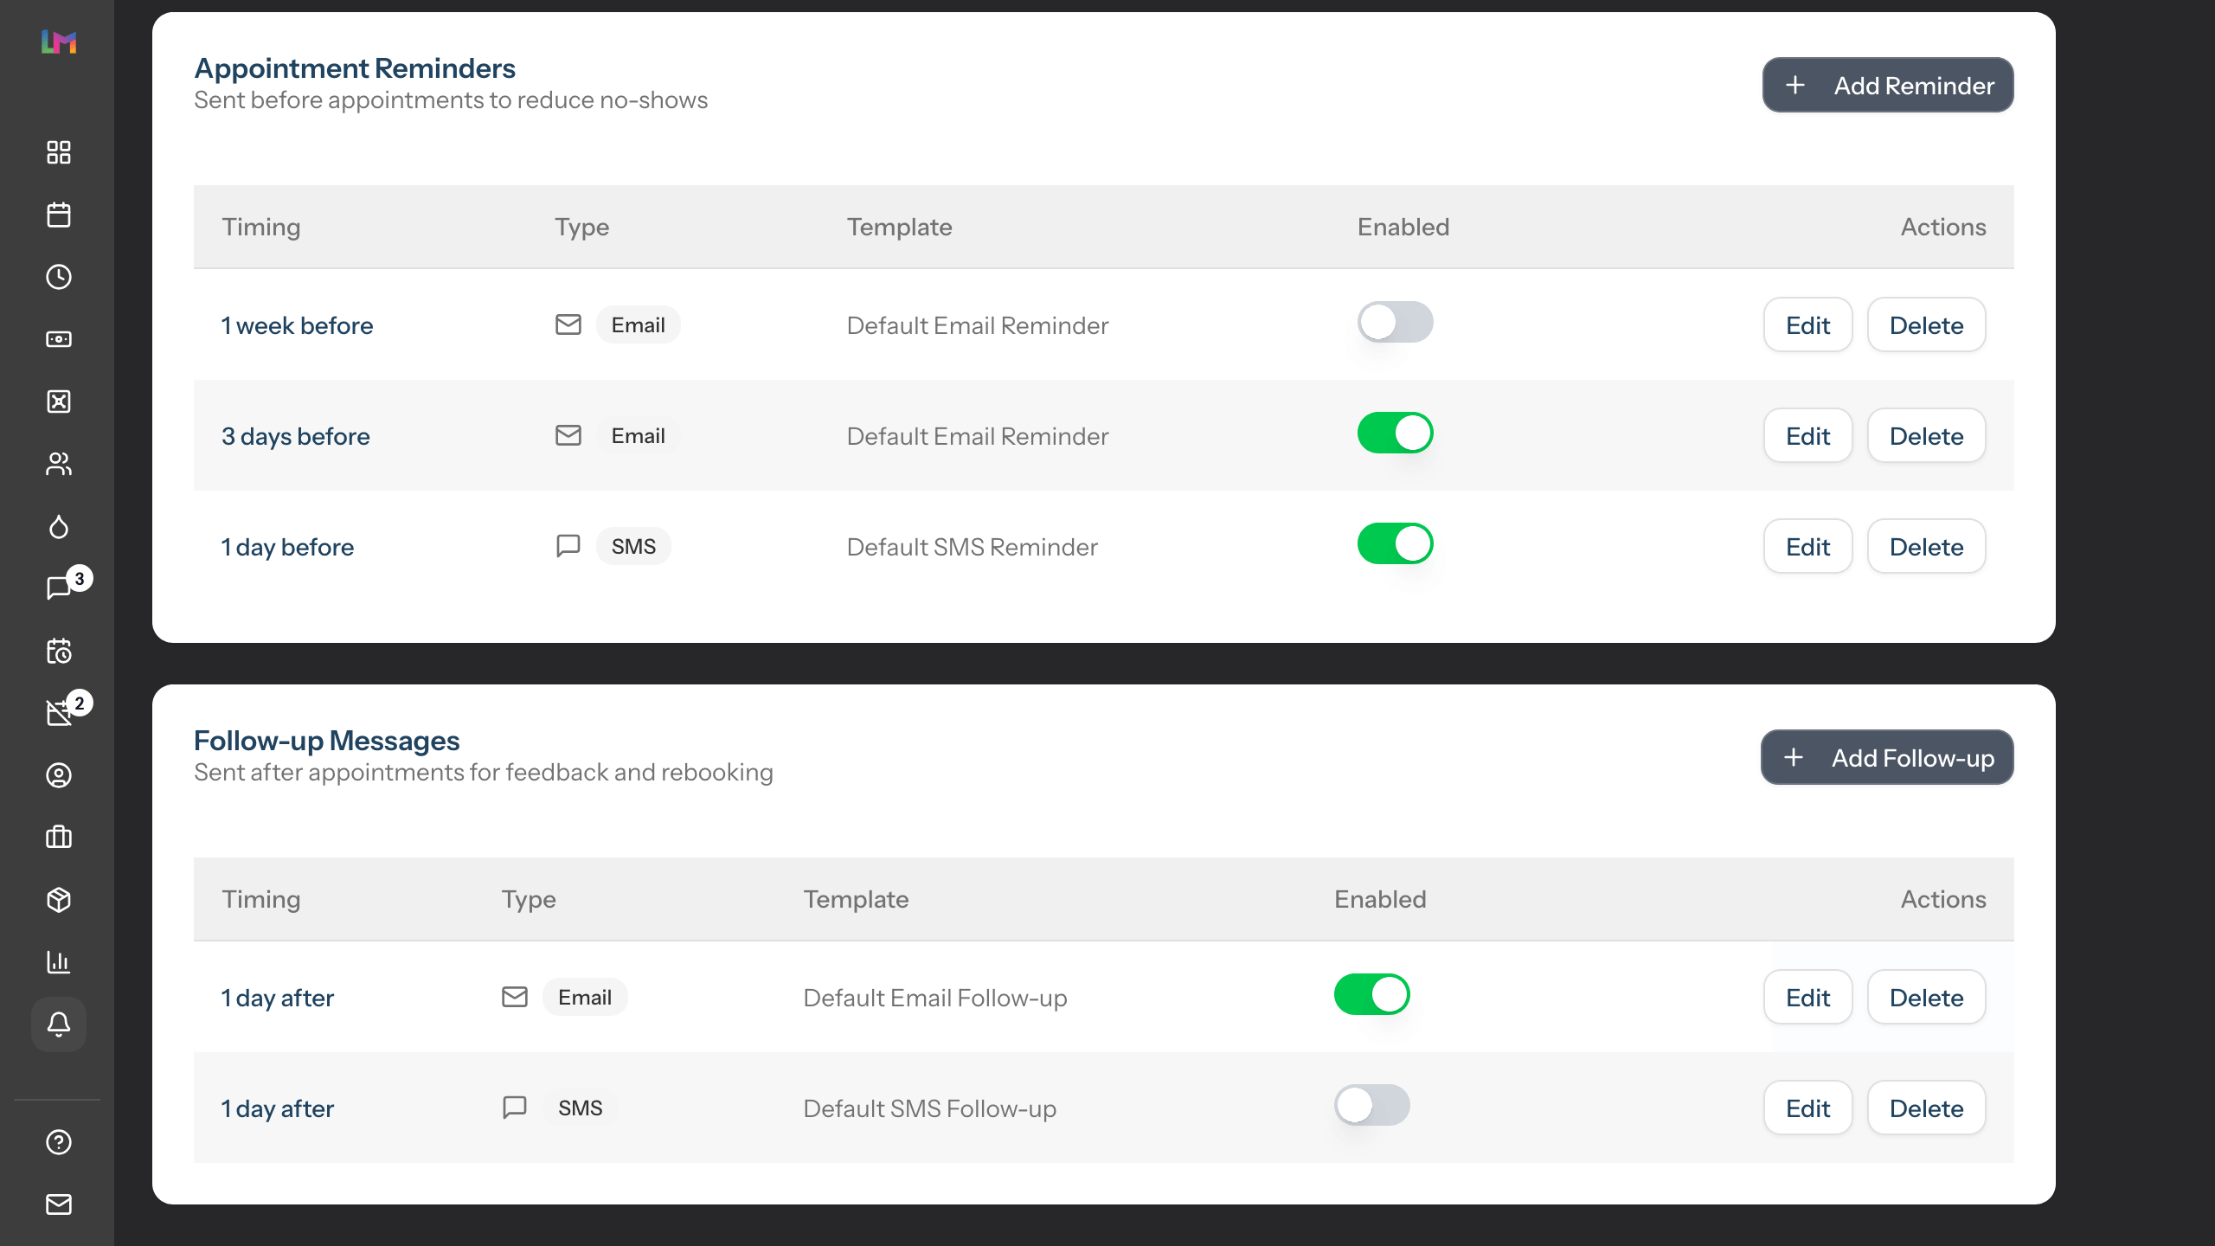This screenshot has width=2215, height=1246.
Task: Turn off the 1 day before SMS toggle
Action: pos(1395,544)
